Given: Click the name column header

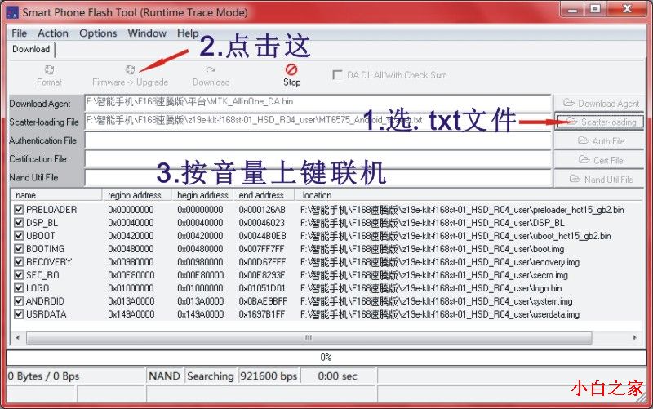Looking at the screenshot, I should (56, 195).
